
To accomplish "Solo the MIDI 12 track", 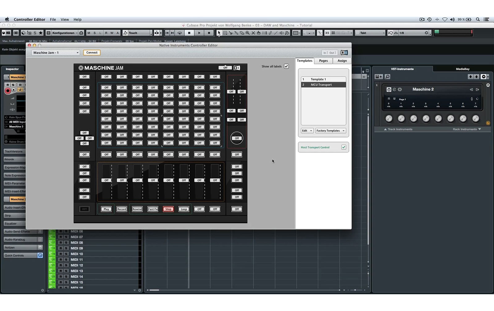I will click(66, 265).
